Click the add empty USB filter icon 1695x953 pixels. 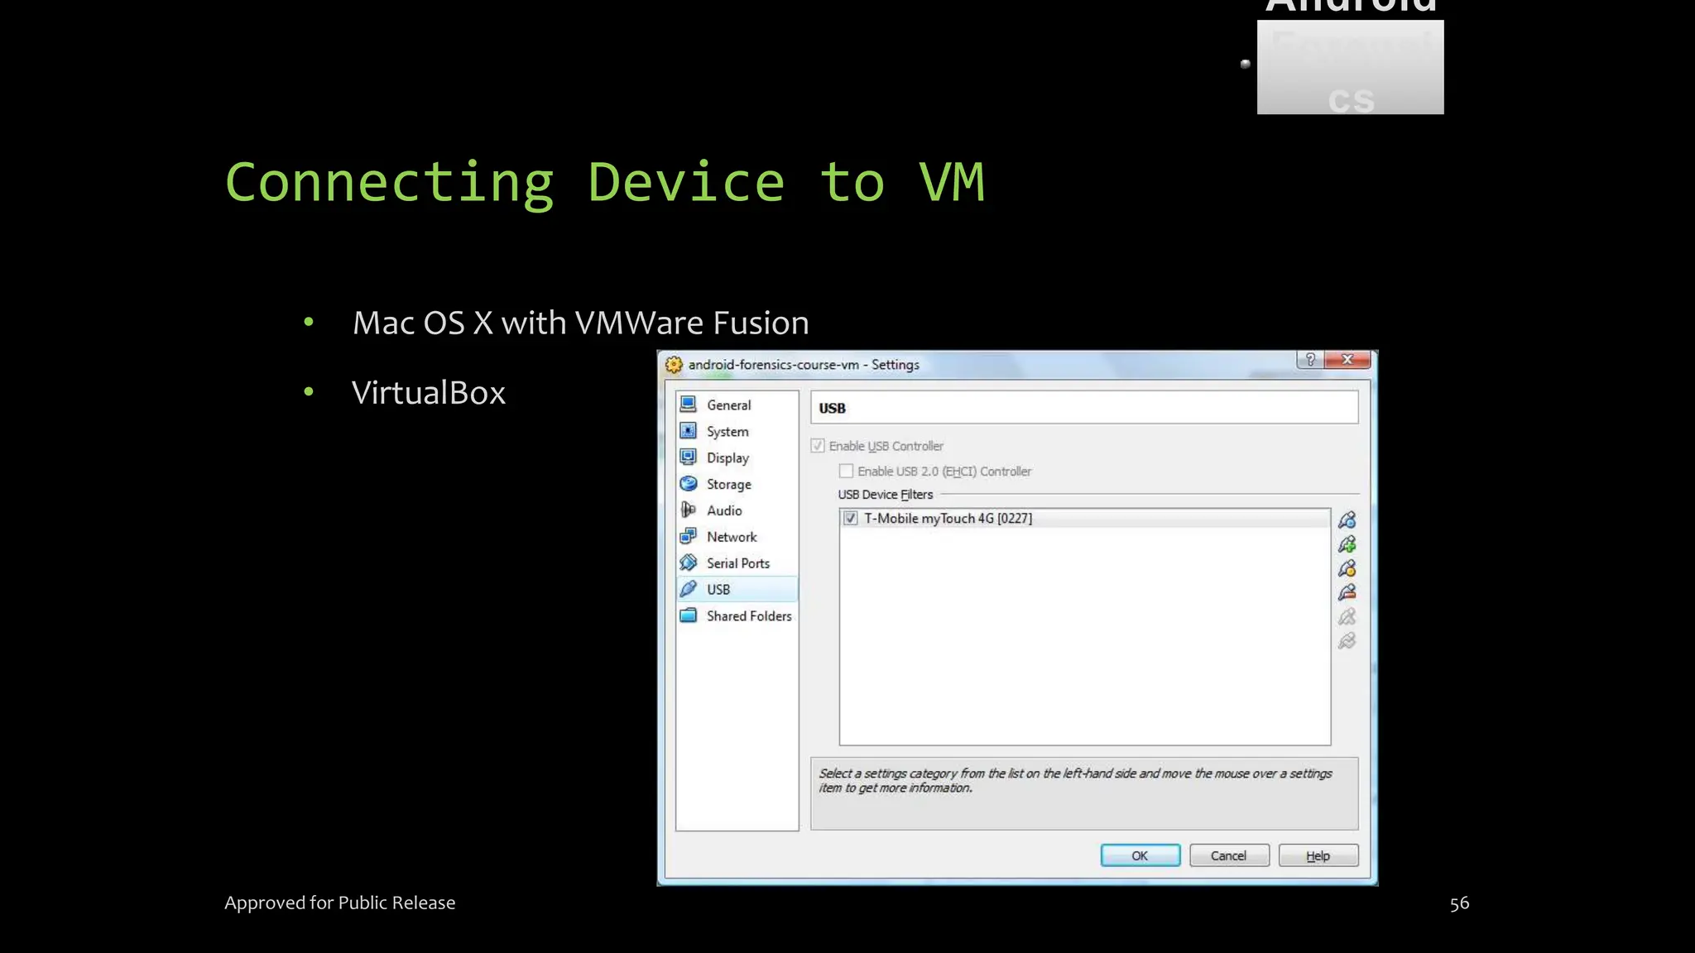point(1347,520)
